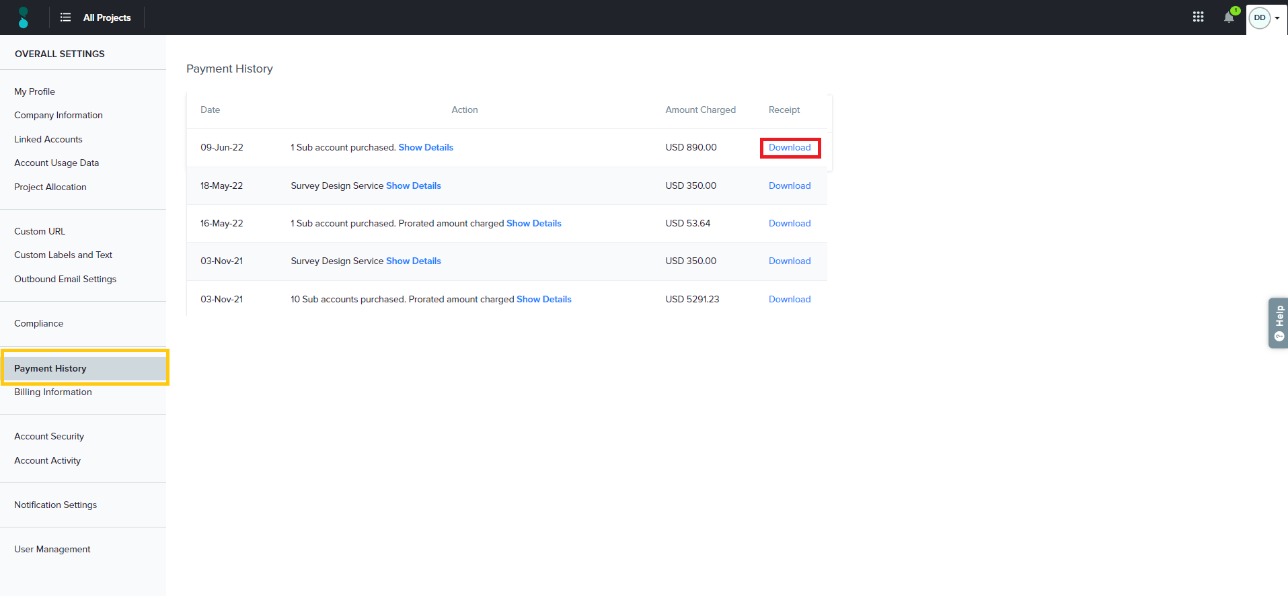Open the Help side tab

coord(1278,323)
